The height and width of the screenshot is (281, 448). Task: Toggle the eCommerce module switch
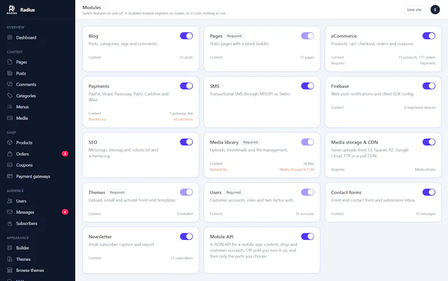pos(429,36)
